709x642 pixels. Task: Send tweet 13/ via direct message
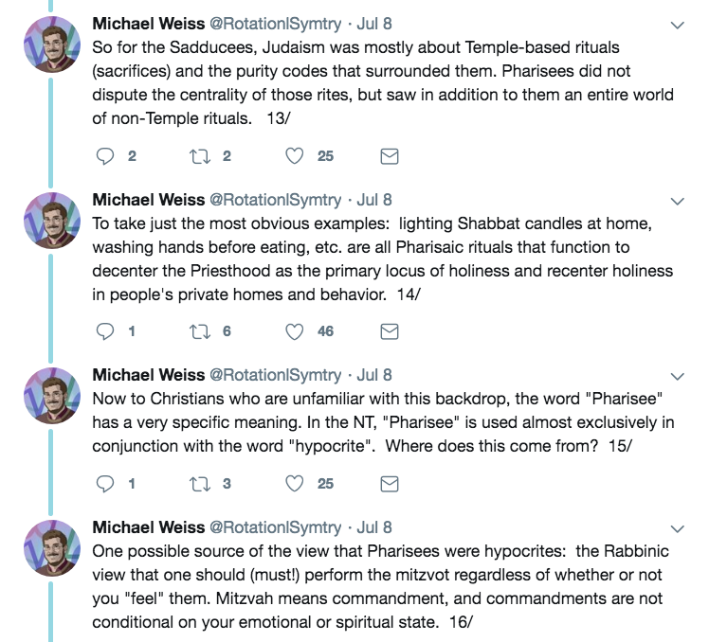coord(389,156)
